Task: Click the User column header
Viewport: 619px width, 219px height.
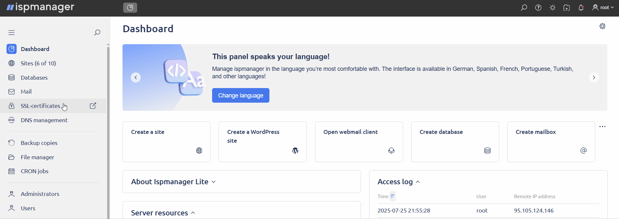Action: click(482, 197)
